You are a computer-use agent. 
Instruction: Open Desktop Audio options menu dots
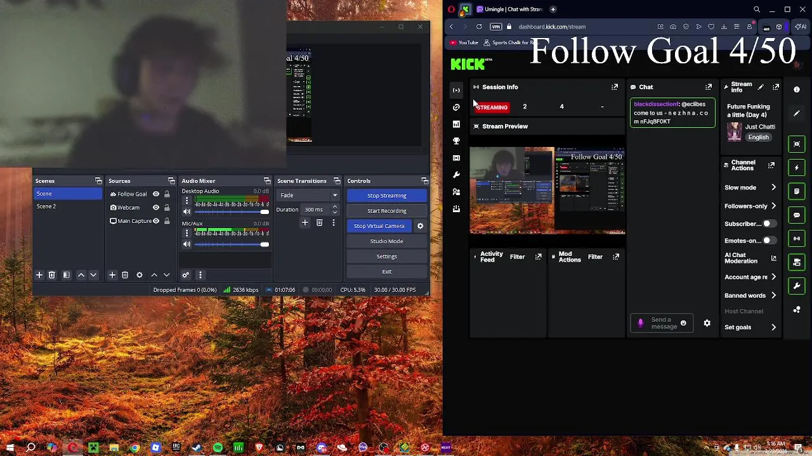tap(187, 201)
